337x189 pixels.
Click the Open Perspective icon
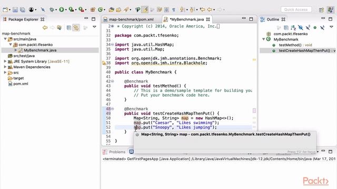tap(321, 10)
